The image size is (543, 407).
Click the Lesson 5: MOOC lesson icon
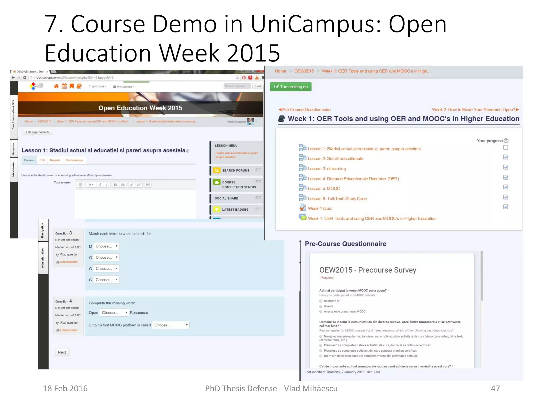pos(303,187)
